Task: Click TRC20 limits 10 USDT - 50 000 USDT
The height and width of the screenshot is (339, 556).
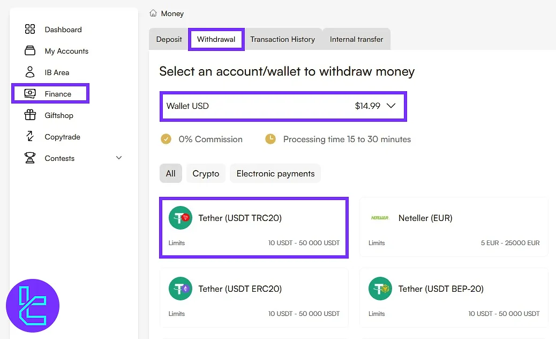Action: pyautogui.click(x=304, y=243)
